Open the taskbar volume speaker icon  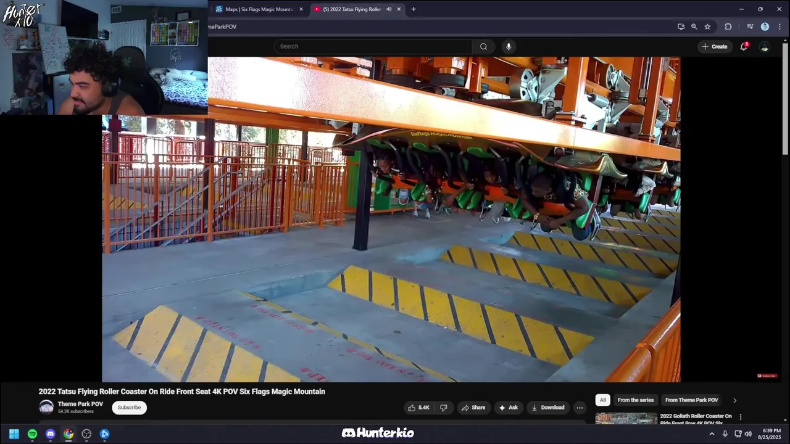pyautogui.click(x=748, y=434)
